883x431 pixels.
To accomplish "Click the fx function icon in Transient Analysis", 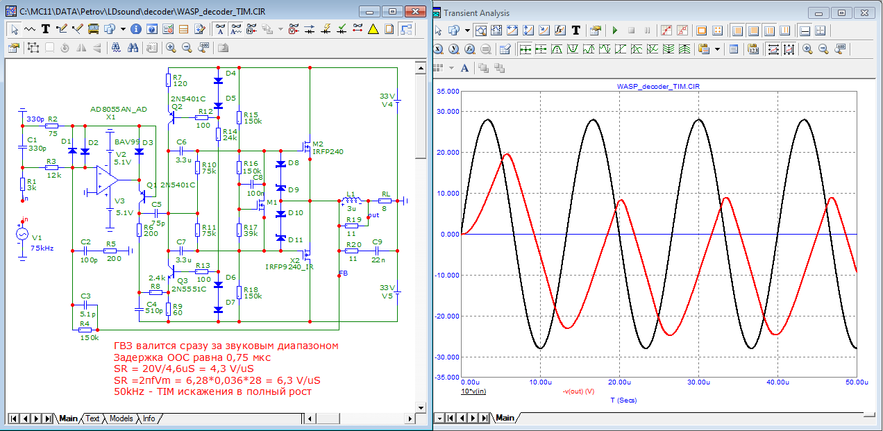I will click(x=560, y=31).
